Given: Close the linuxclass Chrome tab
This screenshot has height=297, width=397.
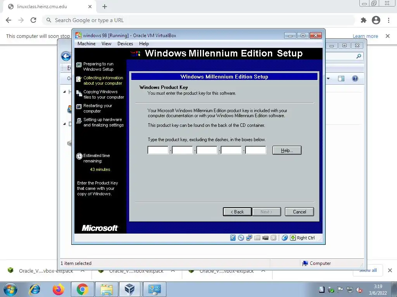Looking at the screenshot, I should tap(90, 7).
